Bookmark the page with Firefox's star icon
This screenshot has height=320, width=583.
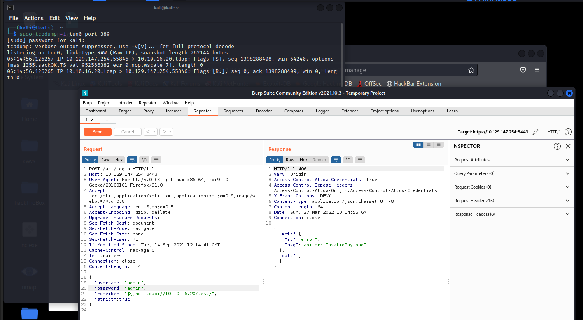(x=471, y=70)
